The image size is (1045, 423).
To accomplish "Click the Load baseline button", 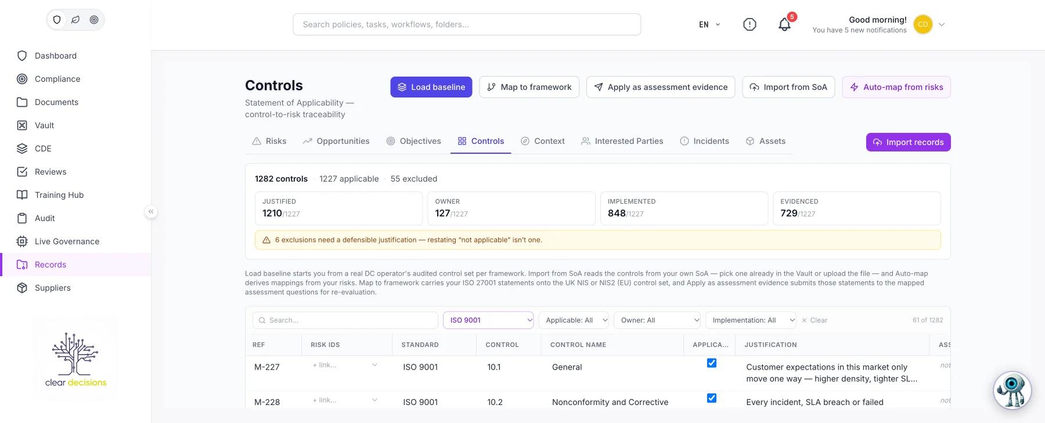I will pos(431,87).
